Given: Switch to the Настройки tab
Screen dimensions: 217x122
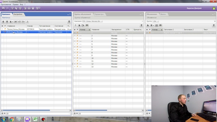Looking at the screenshot, I should (18, 14).
